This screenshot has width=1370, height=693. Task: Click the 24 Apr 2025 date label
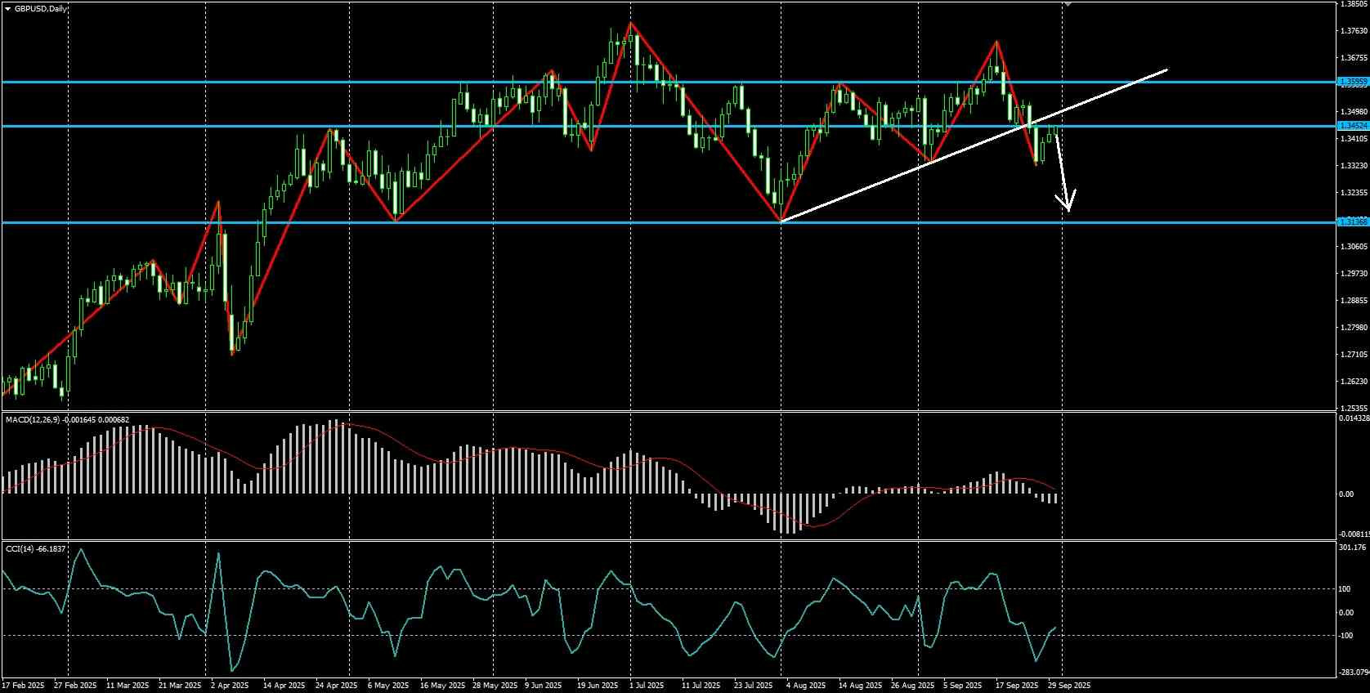pos(337,686)
